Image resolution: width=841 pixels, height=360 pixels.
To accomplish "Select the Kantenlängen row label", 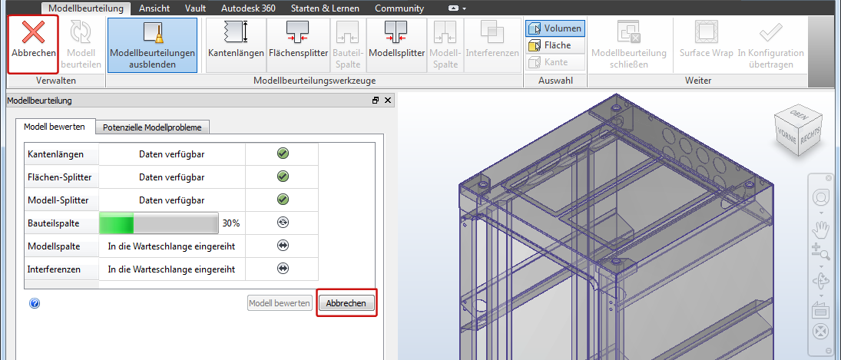I will click(x=55, y=154).
